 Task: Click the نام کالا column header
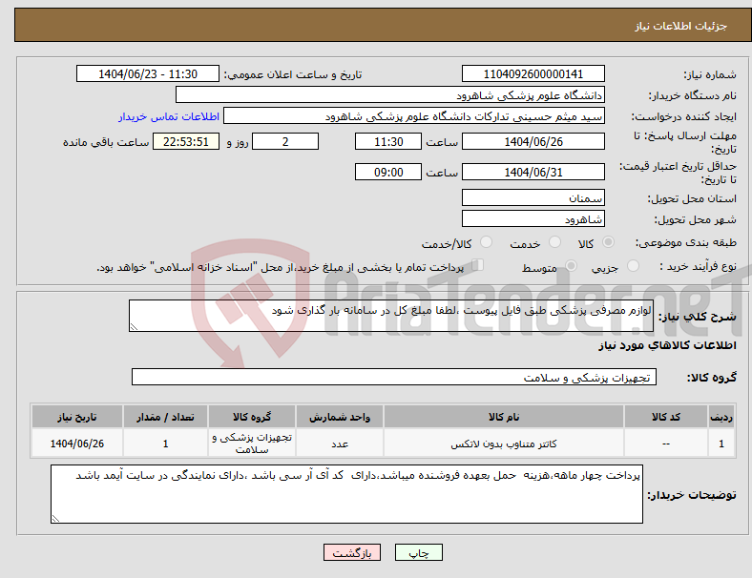(x=504, y=417)
